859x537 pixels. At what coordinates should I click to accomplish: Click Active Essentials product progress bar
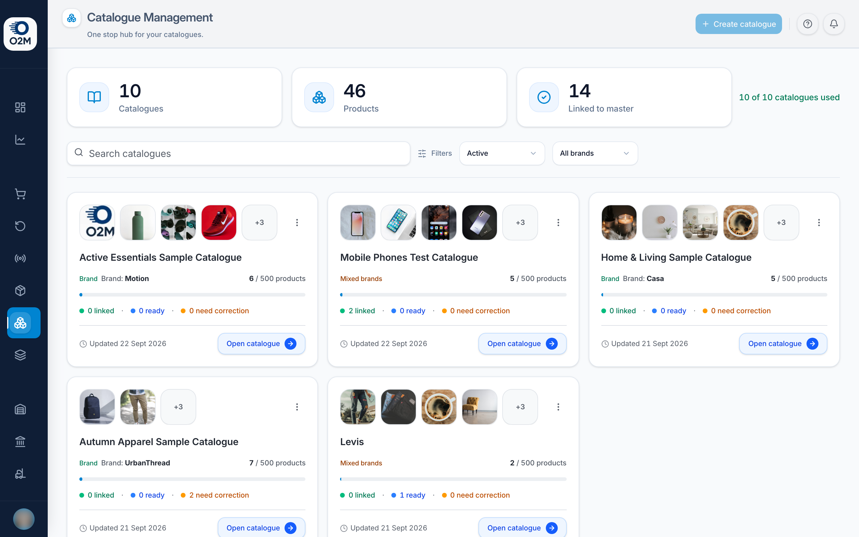[192, 295]
